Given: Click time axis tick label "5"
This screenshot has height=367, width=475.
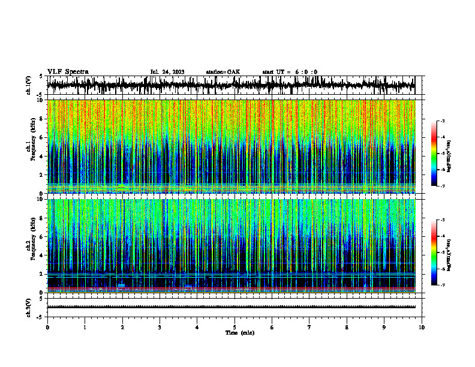Looking at the screenshot, I should (x=235, y=327).
